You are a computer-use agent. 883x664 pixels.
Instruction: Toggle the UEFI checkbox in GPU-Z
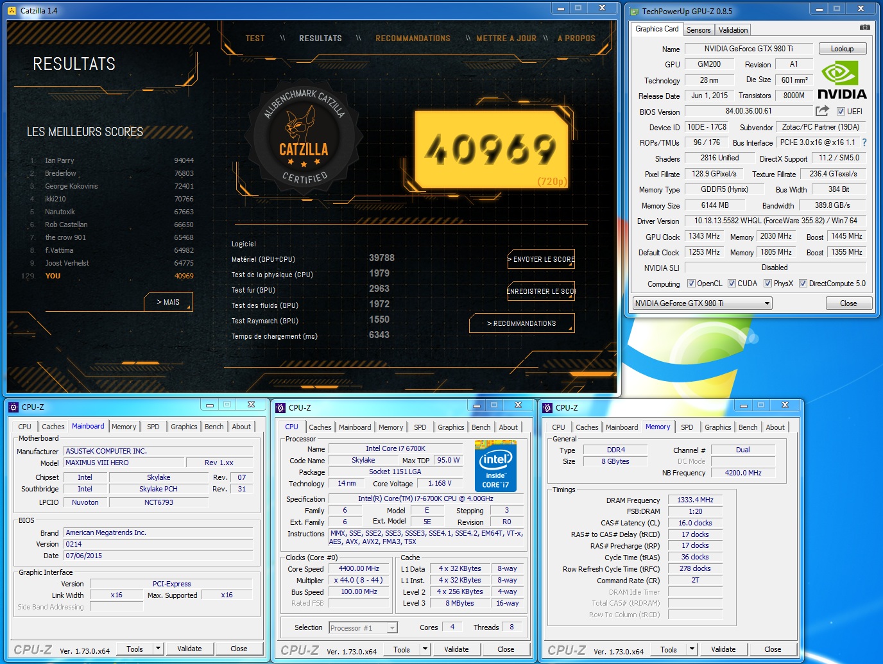click(x=841, y=112)
